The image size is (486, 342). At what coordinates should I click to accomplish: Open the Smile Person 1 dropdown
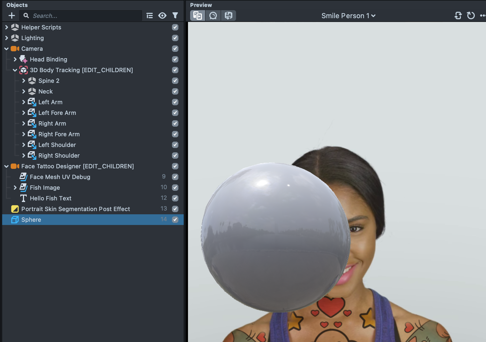coord(348,16)
